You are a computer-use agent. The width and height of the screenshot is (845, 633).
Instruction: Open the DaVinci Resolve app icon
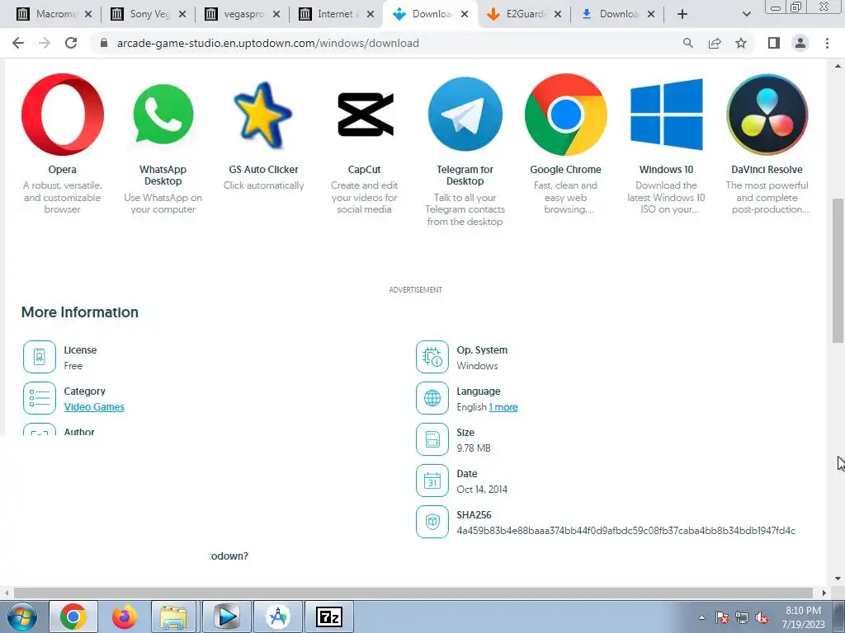pos(767,114)
